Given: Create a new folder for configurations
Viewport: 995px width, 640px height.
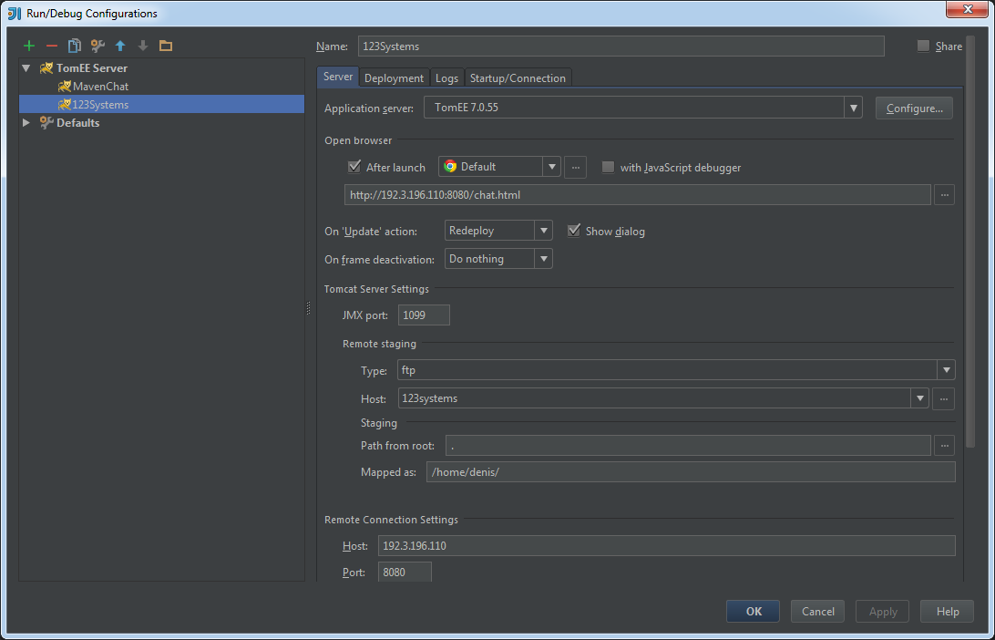Looking at the screenshot, I should click(x=166, y=46).
